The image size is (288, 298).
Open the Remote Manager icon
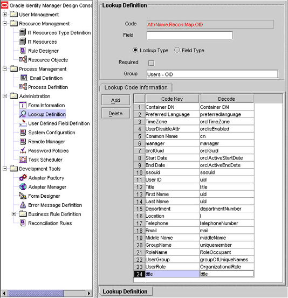coord(23,141)
